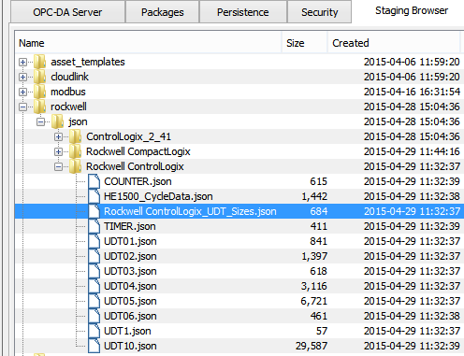The width and height of the screenshot is (464, 356).
Task: Select the Rockwell ControlLogix tree item
Action: click(x=135, y=166)
